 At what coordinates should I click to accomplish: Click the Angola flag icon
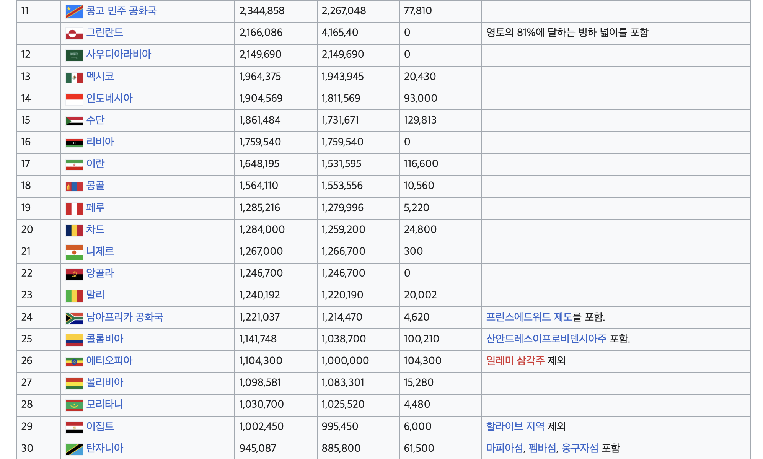(x=74, y=274)
